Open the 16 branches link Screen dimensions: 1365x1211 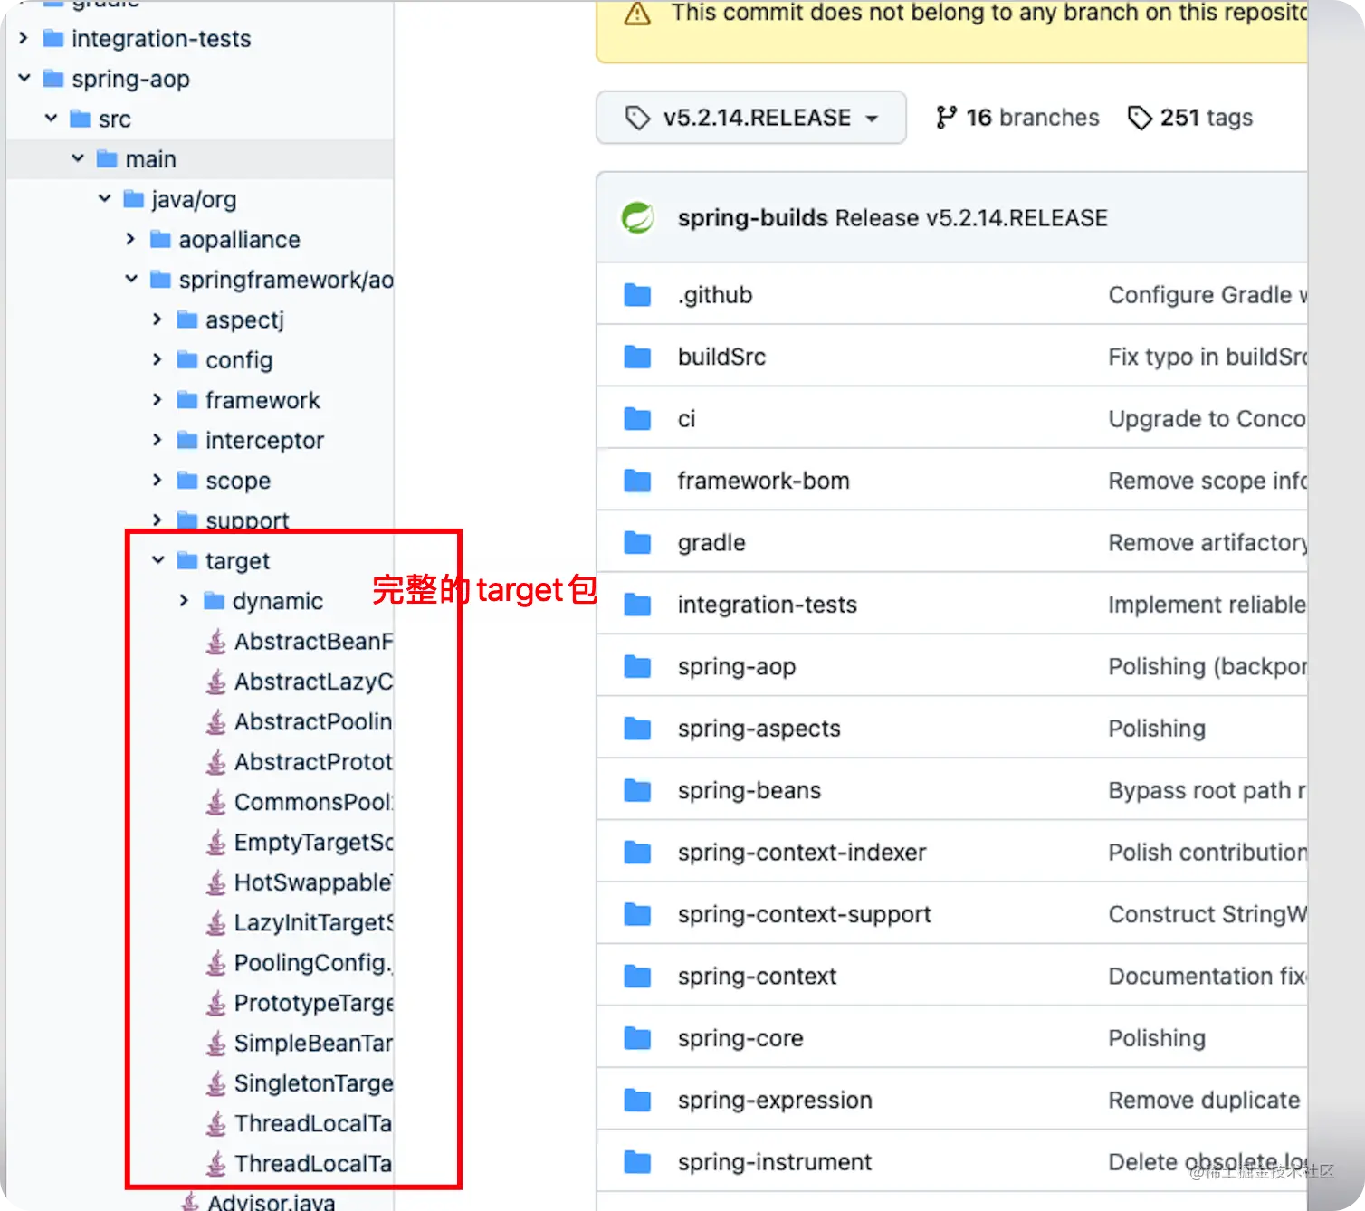point(1017,118)
